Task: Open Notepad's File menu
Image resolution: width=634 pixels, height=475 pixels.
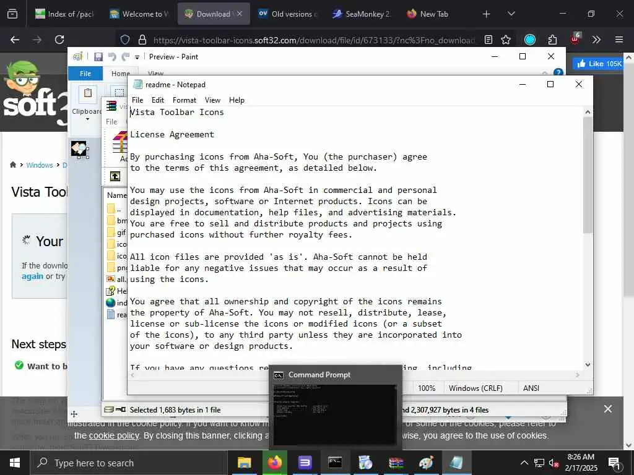Action: (137, 100)
